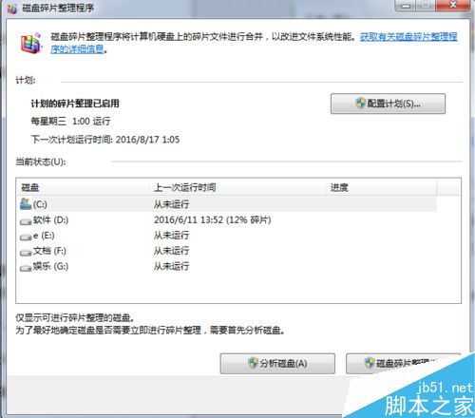Click the 当前状态(U): label
475x418 pixels.
[x=41, y=162]
